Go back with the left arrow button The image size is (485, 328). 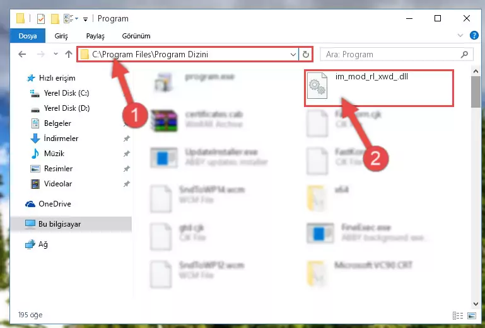point(22,54)
